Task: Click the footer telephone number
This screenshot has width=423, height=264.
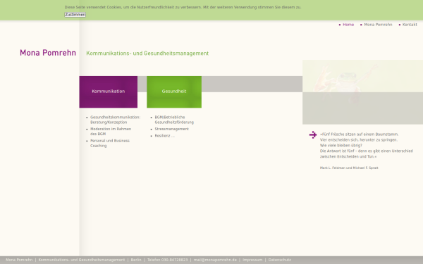Action: [167, 260]
